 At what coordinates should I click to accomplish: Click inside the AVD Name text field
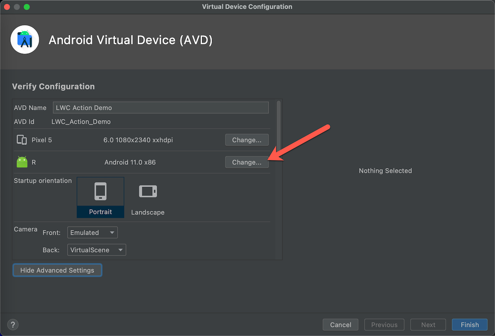[x=160, y=107]
